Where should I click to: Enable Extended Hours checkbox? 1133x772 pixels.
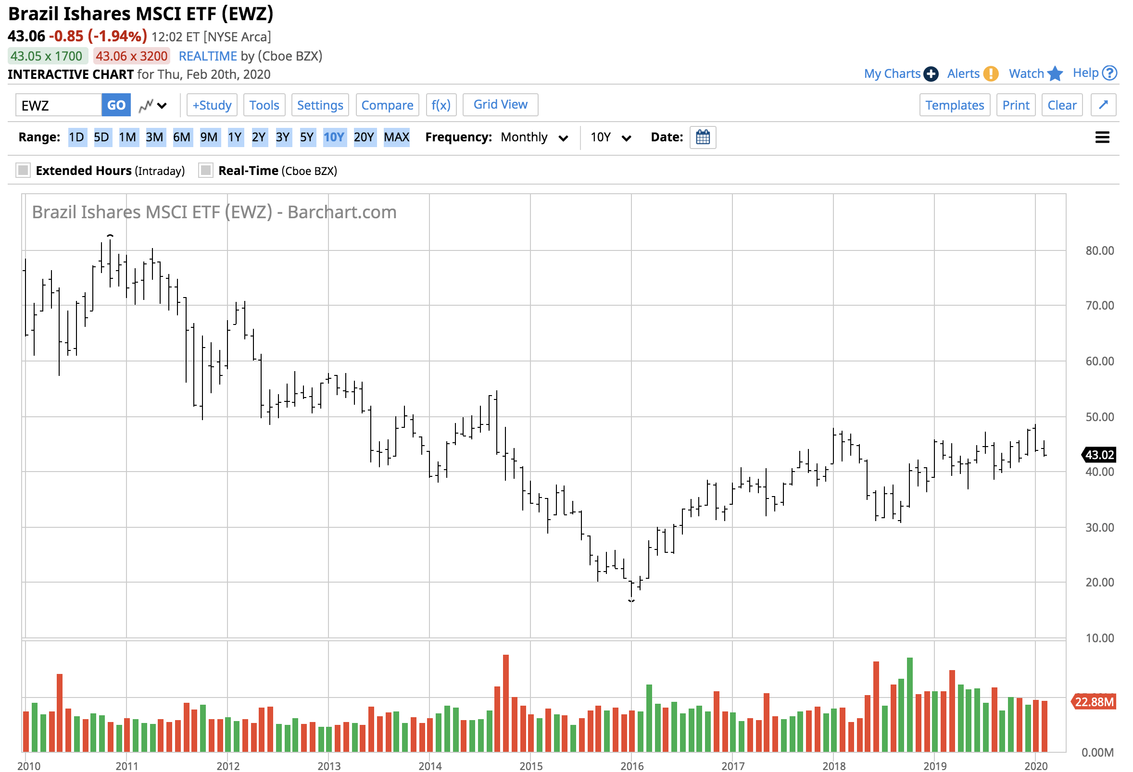click(x=23, y=171)
